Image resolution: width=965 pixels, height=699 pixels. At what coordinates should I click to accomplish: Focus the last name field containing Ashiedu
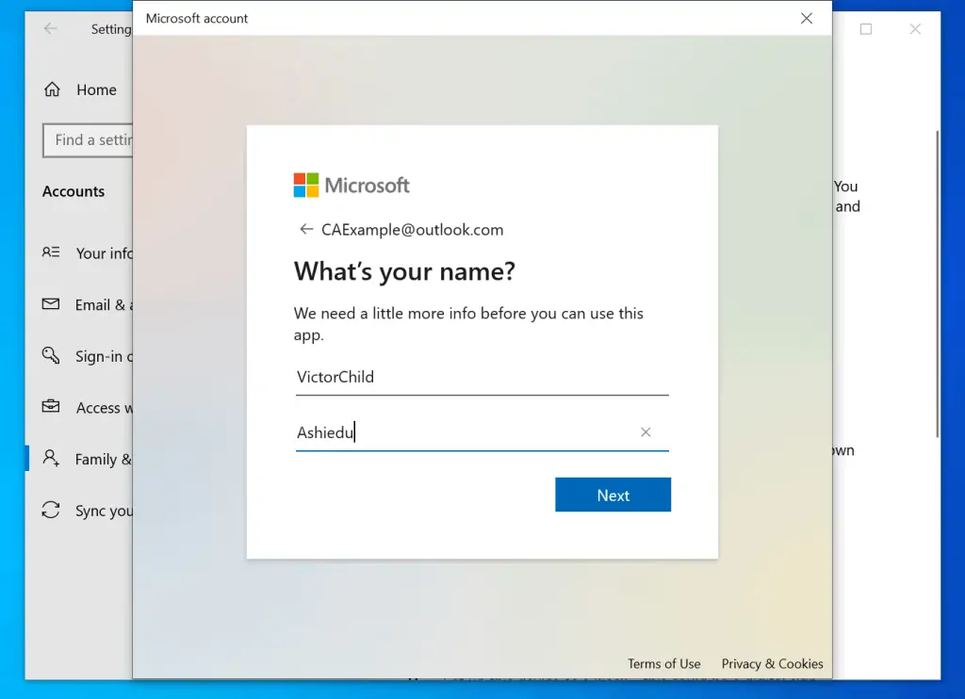pos(462,432)
